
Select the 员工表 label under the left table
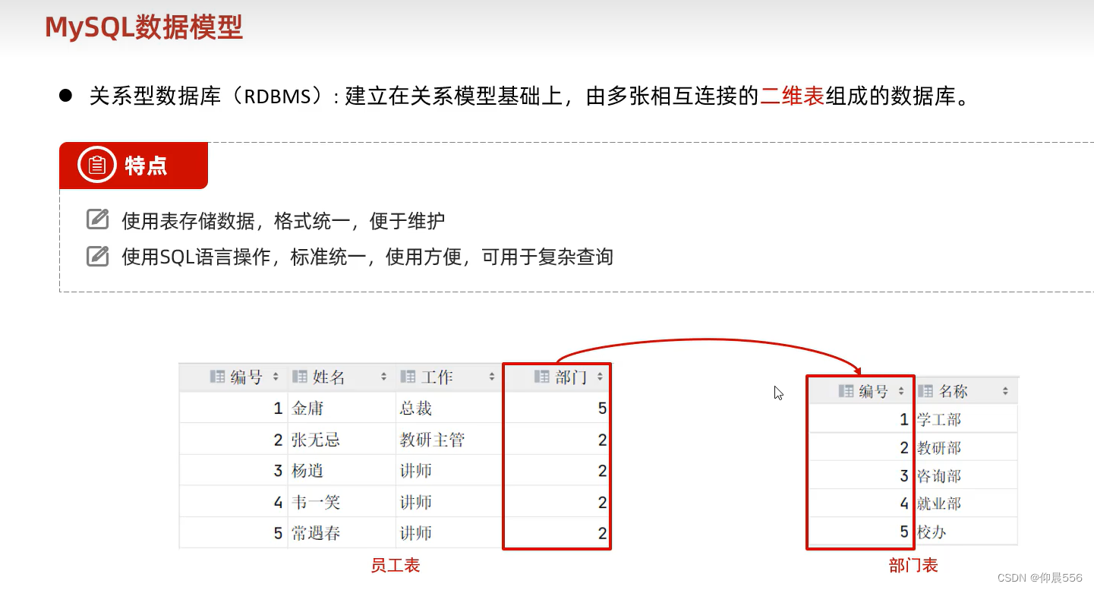[396, 565]
